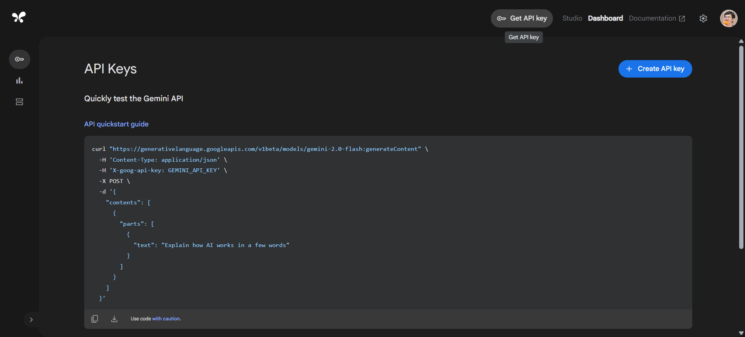This screenshot has width=745, height=337.
Task: Click the "parts" key in code
Action: [132, 224]
